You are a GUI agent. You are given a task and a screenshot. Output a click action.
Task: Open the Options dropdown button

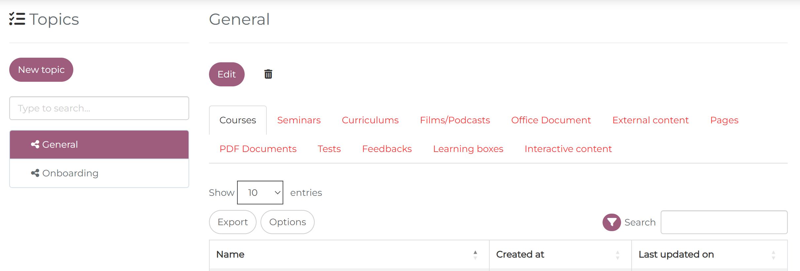click(x=287, y=222)
